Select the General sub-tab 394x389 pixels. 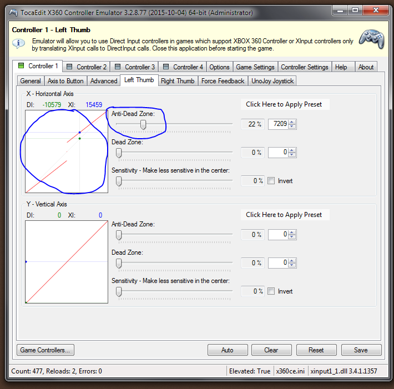pos(31,81)
